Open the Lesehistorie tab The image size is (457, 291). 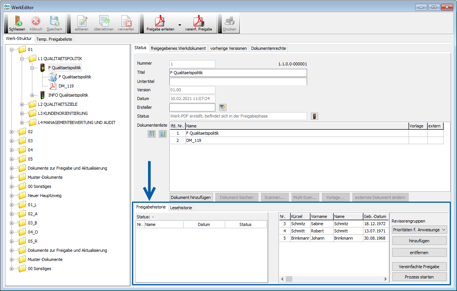pyautogui.click(x=181, y=208)
